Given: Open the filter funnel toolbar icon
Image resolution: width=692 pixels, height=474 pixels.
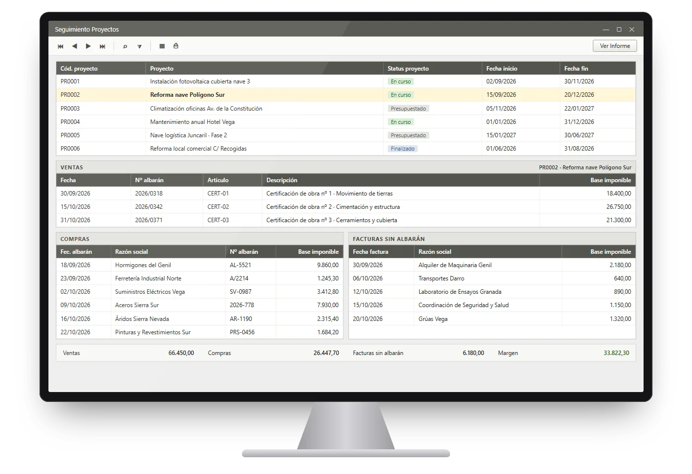Looking at the screenshot, I should [139, 46].
